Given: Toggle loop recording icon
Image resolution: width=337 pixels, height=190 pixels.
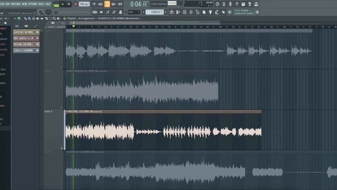Looking at the screenshot, I should click(x=120, y=4).
